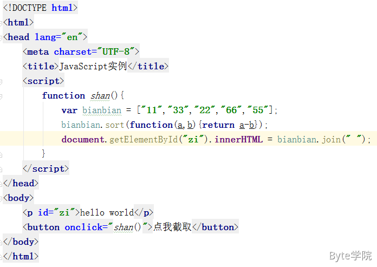Click the title text "JavaScript实例"
The height and width of the screenshot is (267, 377).
[93, 66]
